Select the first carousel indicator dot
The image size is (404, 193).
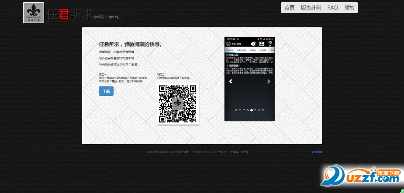[x=236, y=110]
